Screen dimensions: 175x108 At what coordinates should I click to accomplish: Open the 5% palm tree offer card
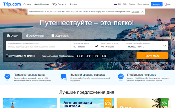pos(143,103)
